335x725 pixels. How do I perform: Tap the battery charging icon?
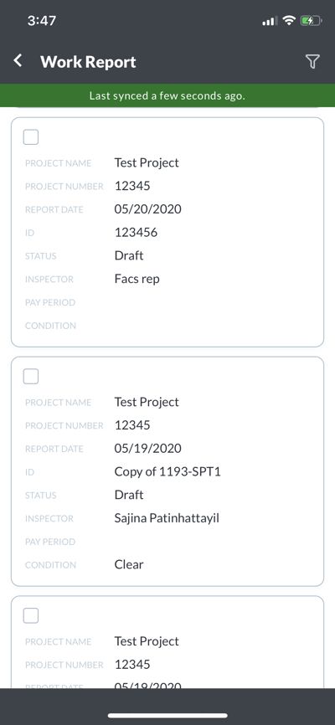tap(310, 20)
